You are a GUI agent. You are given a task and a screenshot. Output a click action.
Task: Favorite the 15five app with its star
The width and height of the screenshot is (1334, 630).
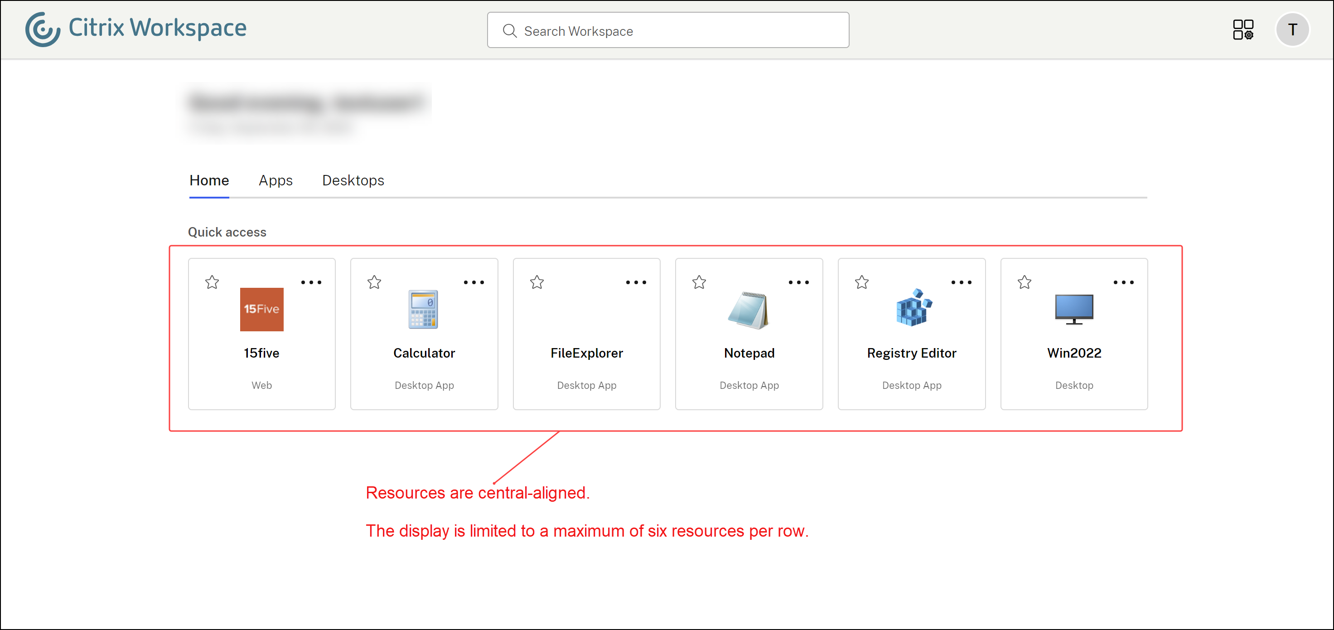click(212, 282)
